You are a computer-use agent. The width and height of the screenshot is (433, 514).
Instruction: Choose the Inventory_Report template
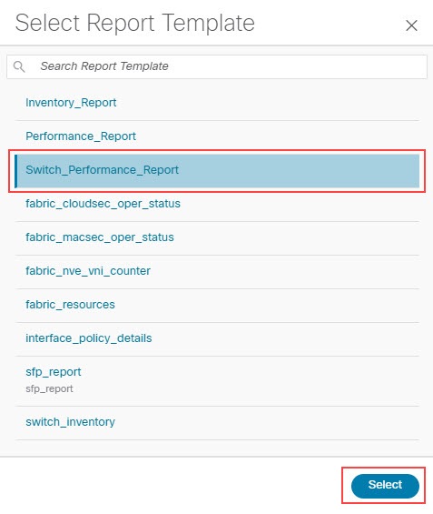pos(71,103)
